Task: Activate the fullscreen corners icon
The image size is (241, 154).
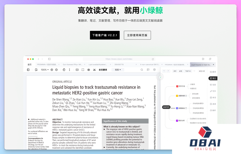Action: coord(83,70)
